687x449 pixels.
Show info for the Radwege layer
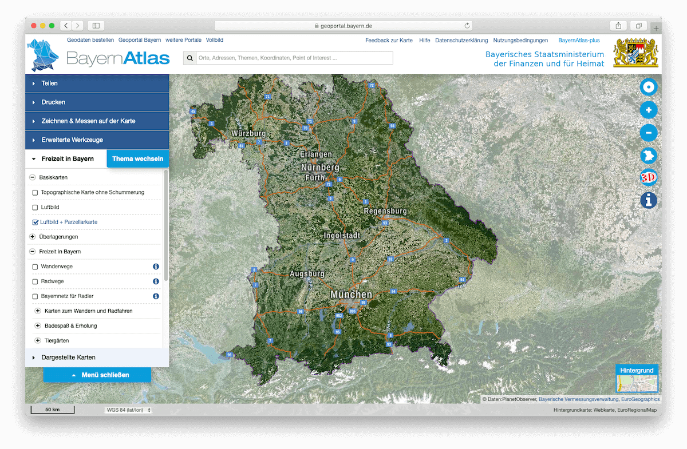click(156, 281)
